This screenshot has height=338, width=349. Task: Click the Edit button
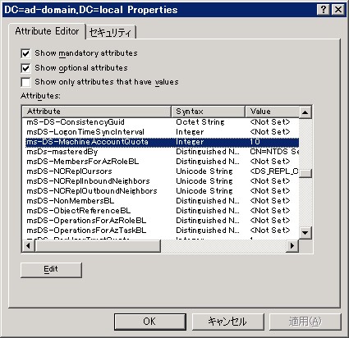click(x=51, y=270)
